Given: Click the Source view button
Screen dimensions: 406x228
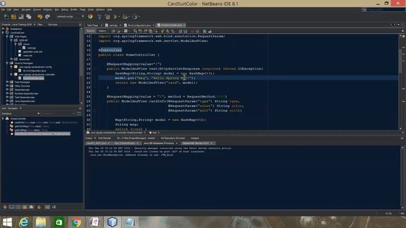Looking at the screenshot, I should tap(90, 31).
